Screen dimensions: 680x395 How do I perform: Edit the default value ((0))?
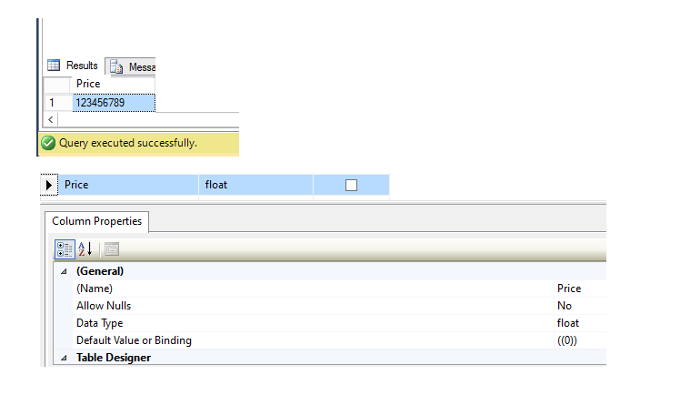(x=580, y=340)
